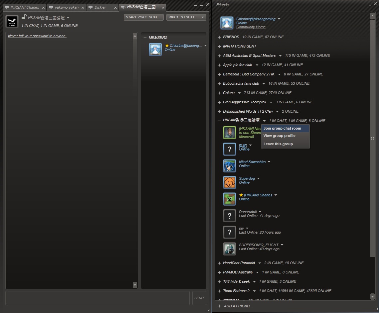Click the 'Never tell your password to anyone' link

coord(37,36)
